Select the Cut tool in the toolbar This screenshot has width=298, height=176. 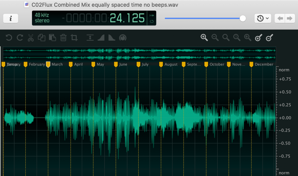31,38
